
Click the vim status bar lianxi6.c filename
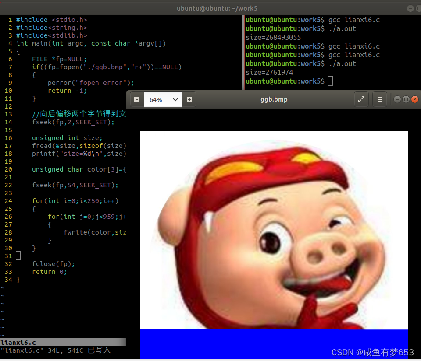coord(18,343)
